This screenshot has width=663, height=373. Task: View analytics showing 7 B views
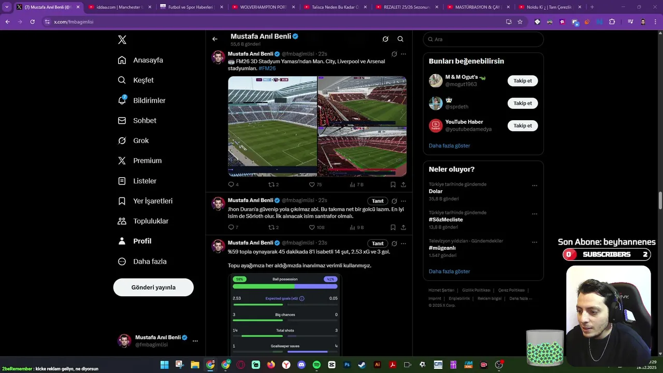356,184
